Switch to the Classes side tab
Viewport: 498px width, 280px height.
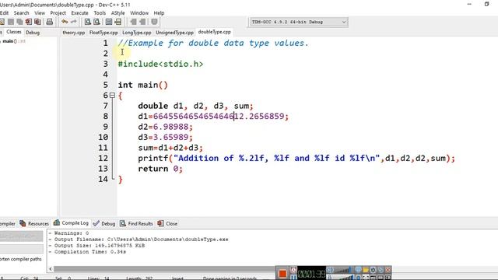click(x=14, y=32)
